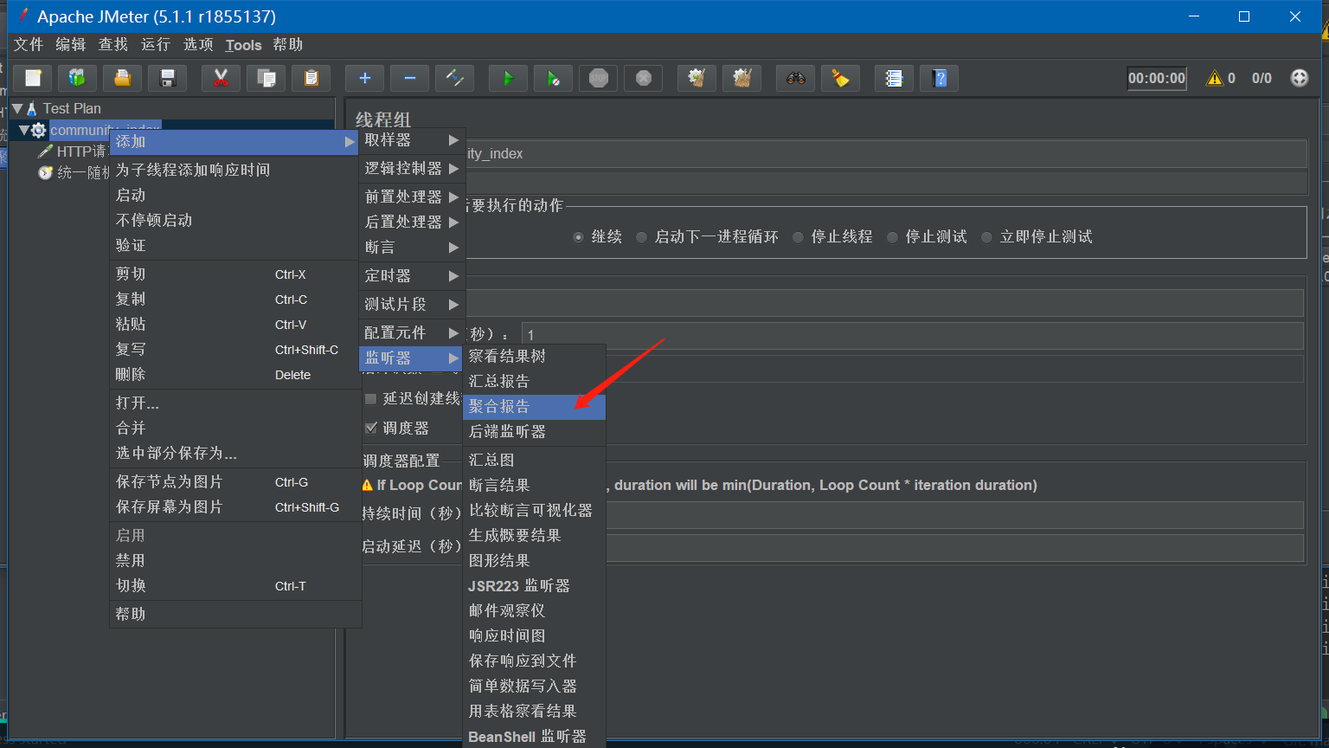
Task: Expand the 定时器 submenu
Action: 412,275
